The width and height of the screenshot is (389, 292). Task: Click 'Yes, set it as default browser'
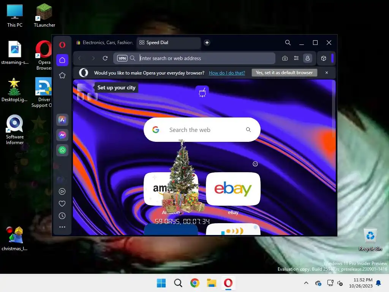[x=284, y=73]
